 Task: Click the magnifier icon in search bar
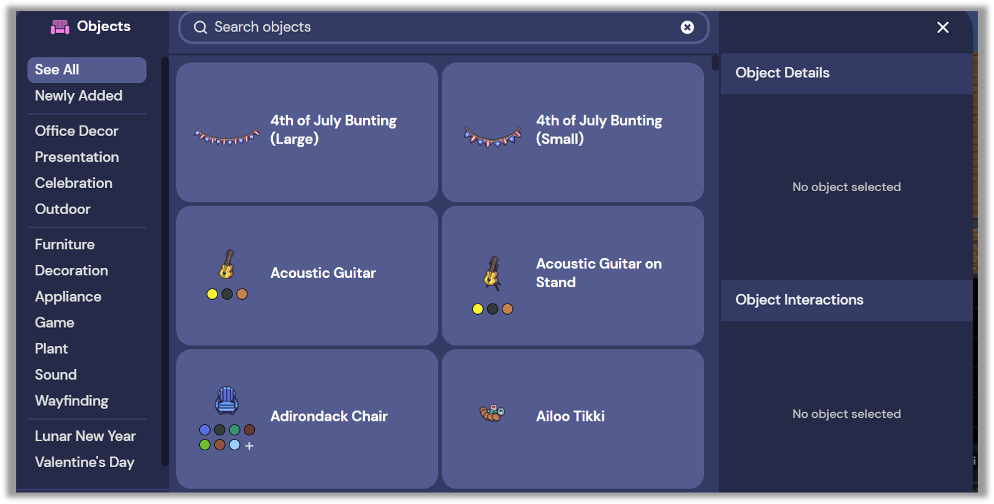[200, 27]
